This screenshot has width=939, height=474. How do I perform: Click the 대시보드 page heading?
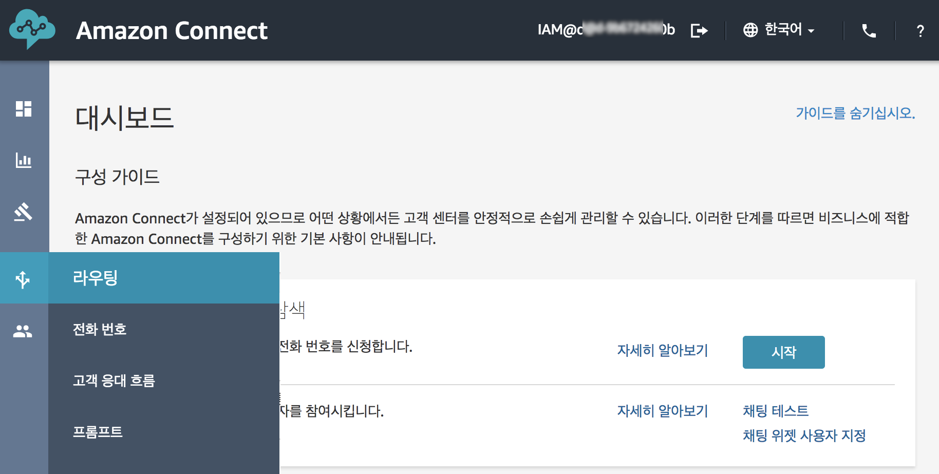click(124, 118)
